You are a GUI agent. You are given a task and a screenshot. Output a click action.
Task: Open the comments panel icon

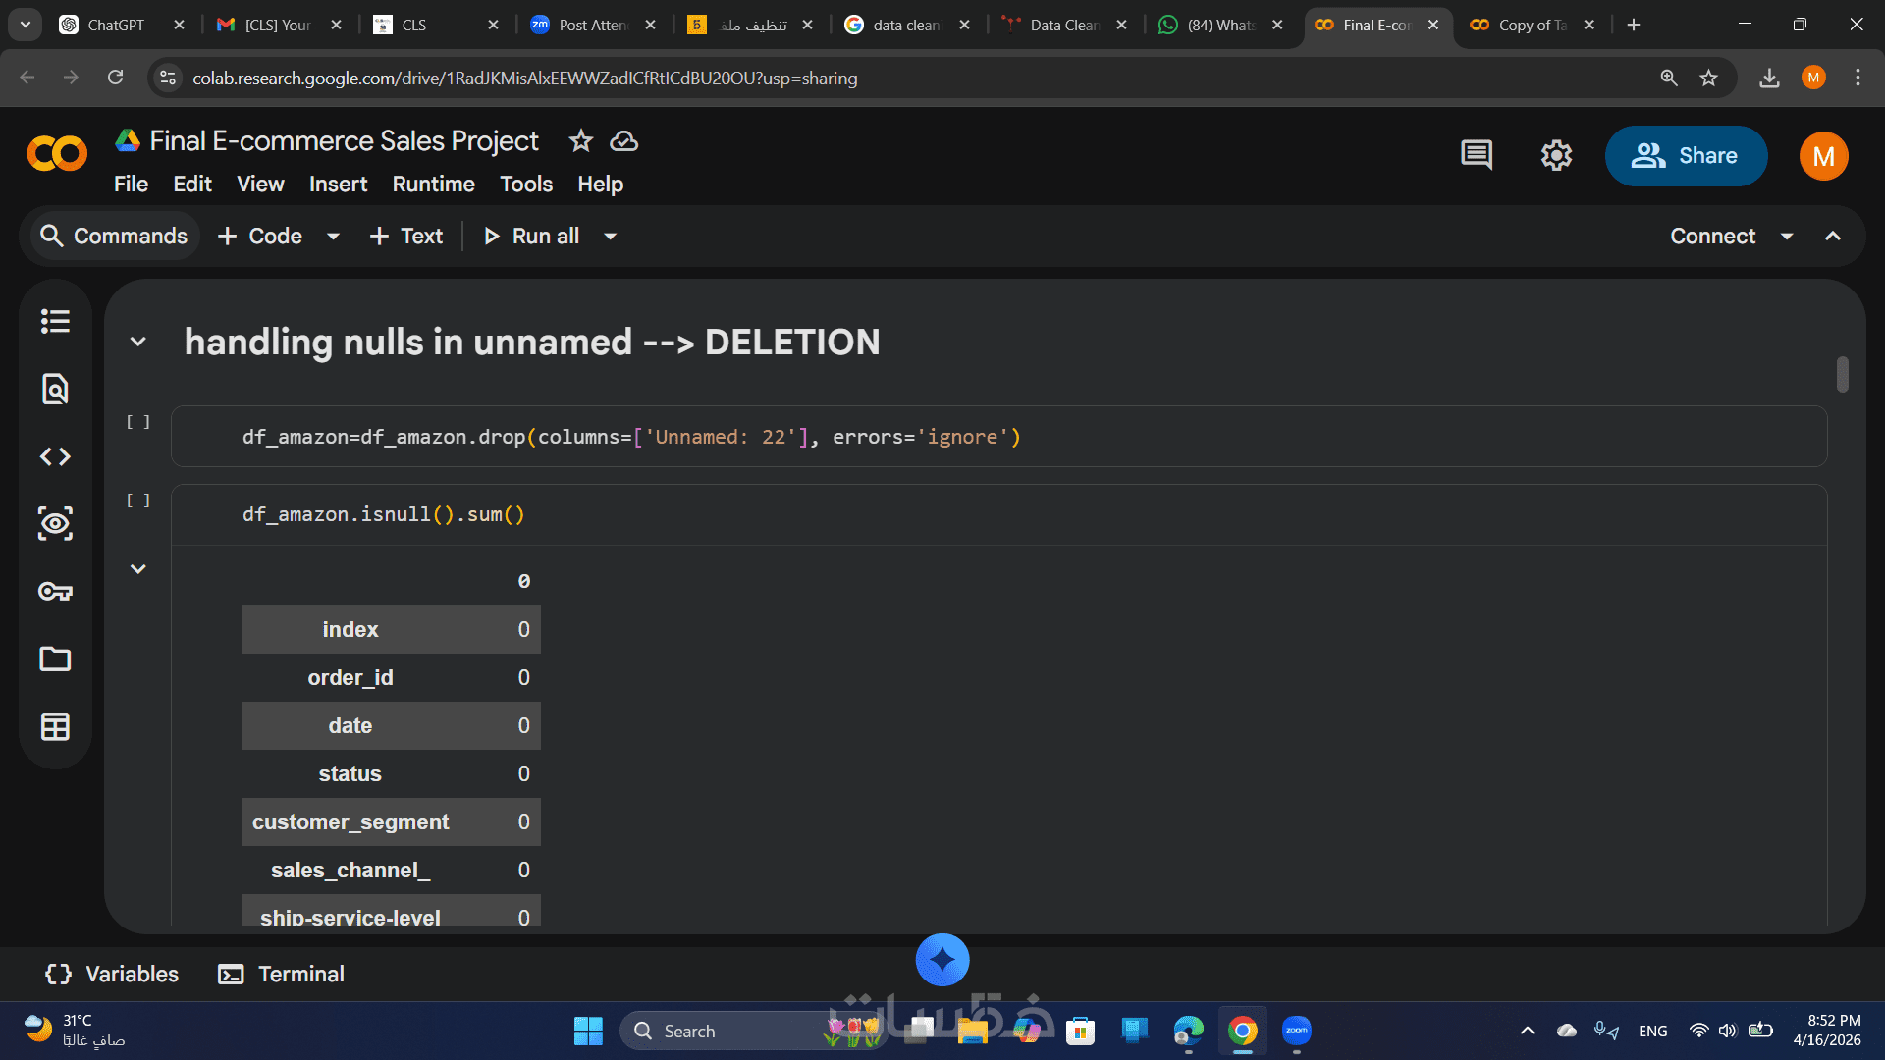coord(1477,155)
